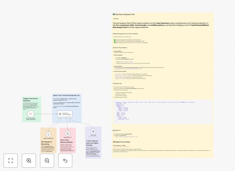This screenshot has height=171, width=235.
Task: Click the AI Agent Logic heading
Action: (117, 83)
